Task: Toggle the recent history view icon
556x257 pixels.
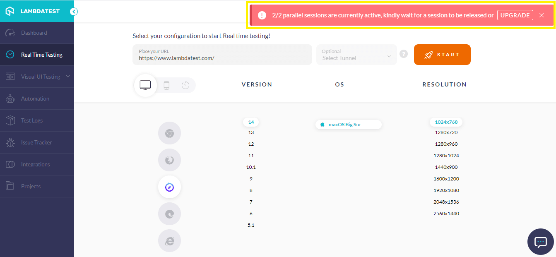Action: tap(185, 85)
